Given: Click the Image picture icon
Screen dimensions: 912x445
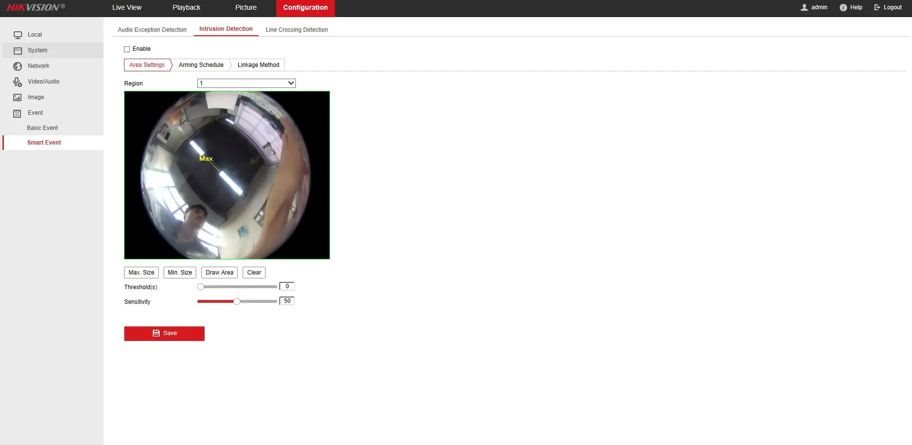Looking at the screenshot, I should click(x=18, y=97).
